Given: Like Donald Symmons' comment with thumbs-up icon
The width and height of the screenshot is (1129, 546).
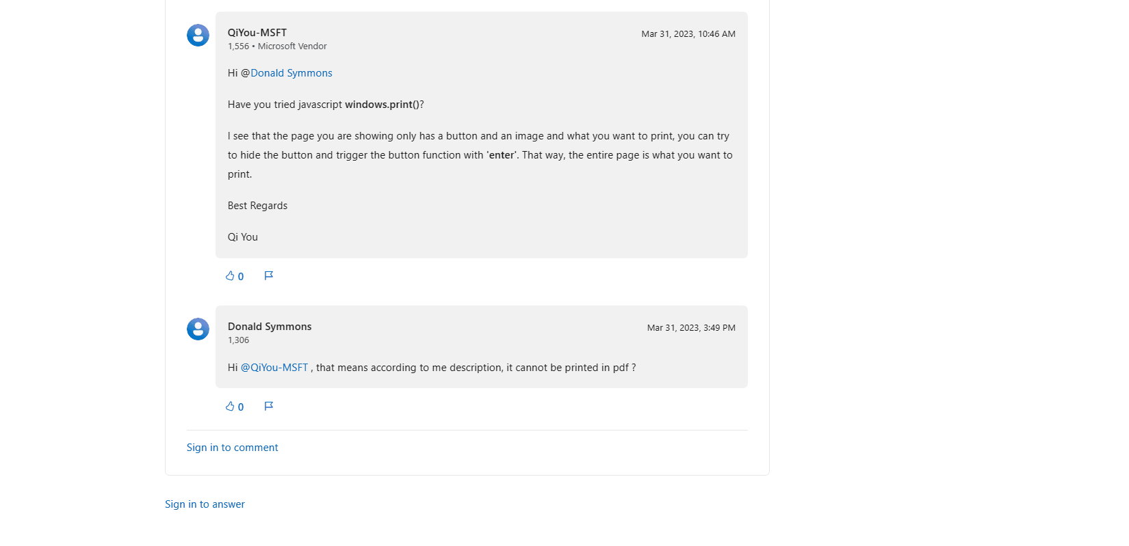Looking at the screenshot, I should pyautogui.click(x=230, y=407).
